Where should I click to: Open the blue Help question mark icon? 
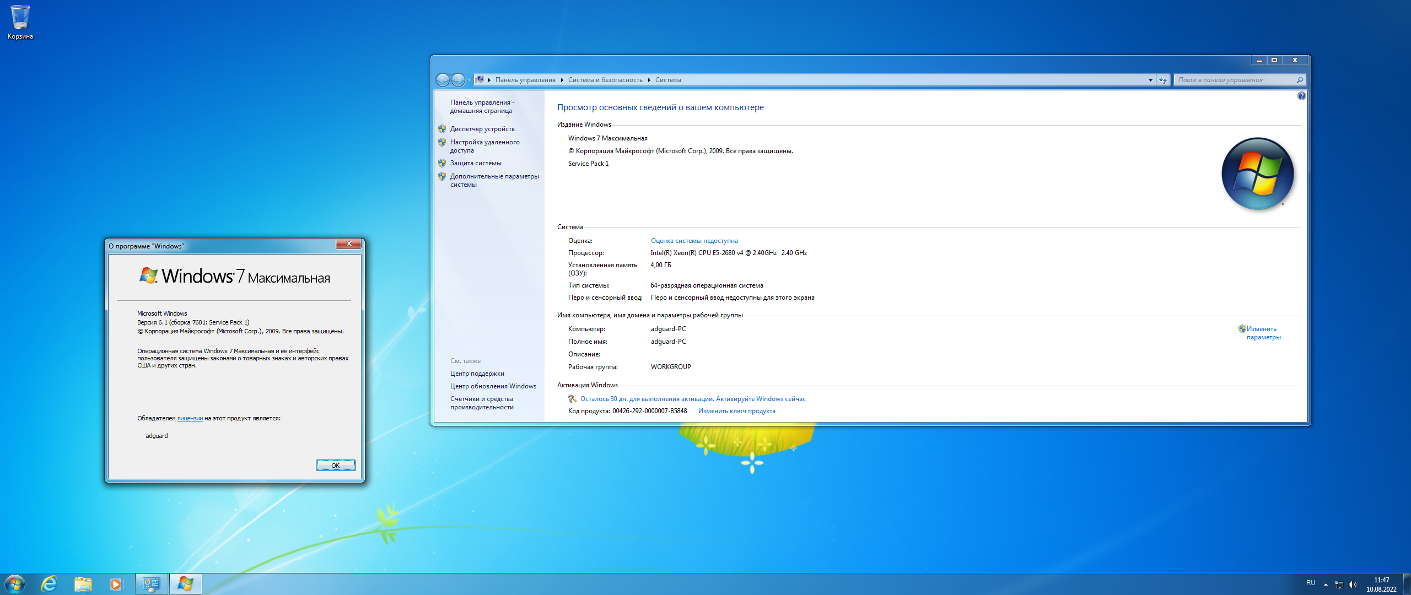click(1302, 96)
